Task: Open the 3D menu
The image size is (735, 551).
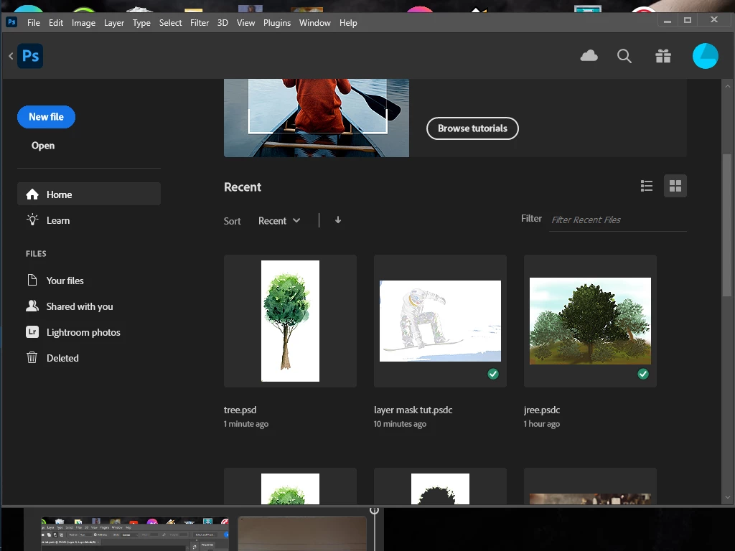Action: click(x=223, y=22)
